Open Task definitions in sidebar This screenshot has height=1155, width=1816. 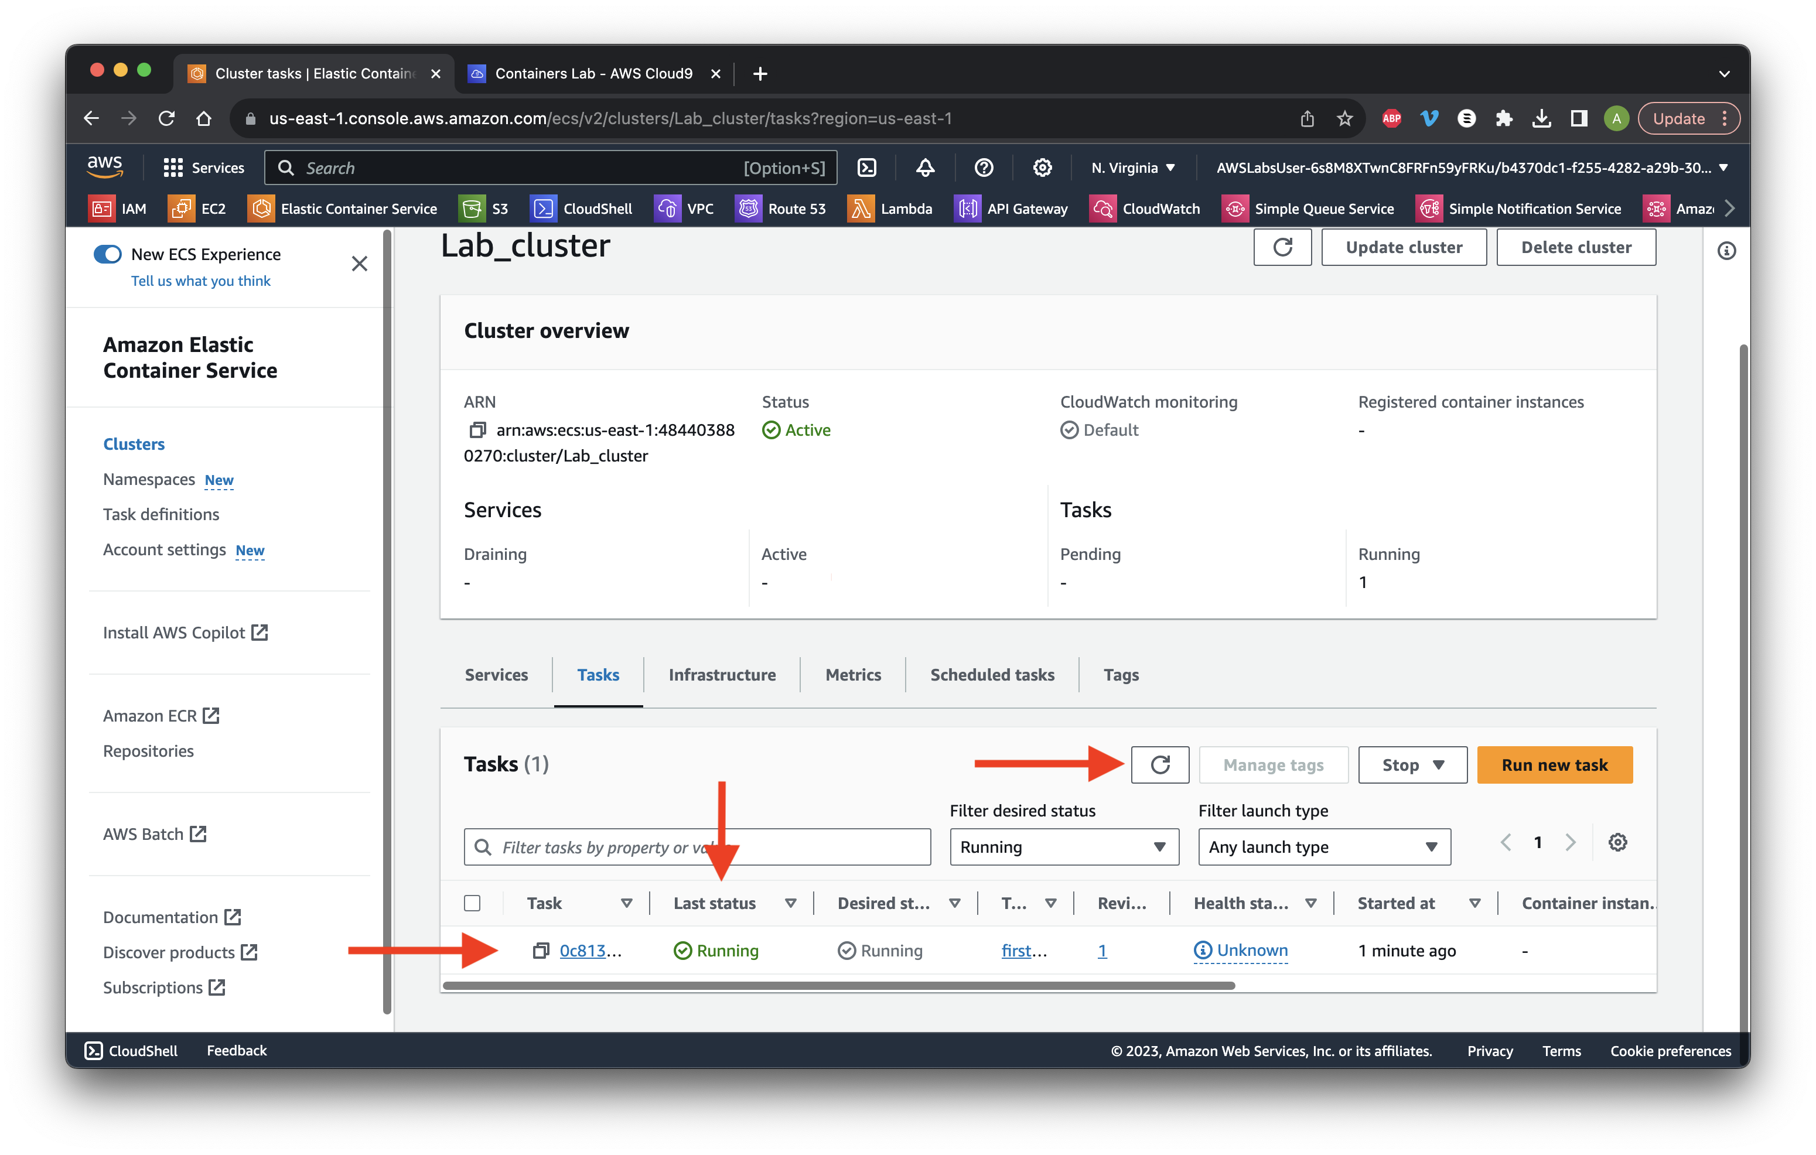coord(161,514)
